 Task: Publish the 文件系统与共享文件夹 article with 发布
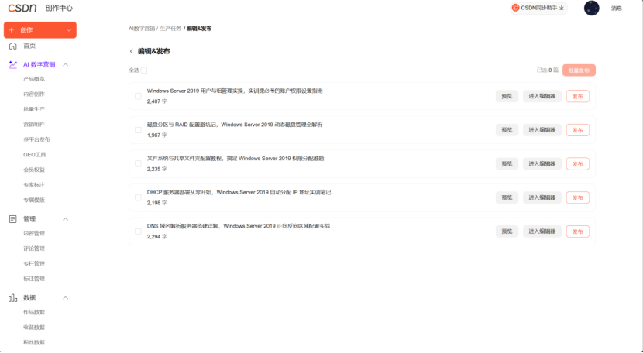point(578,164)
